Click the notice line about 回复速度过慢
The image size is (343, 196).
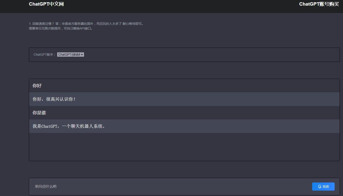86,24
